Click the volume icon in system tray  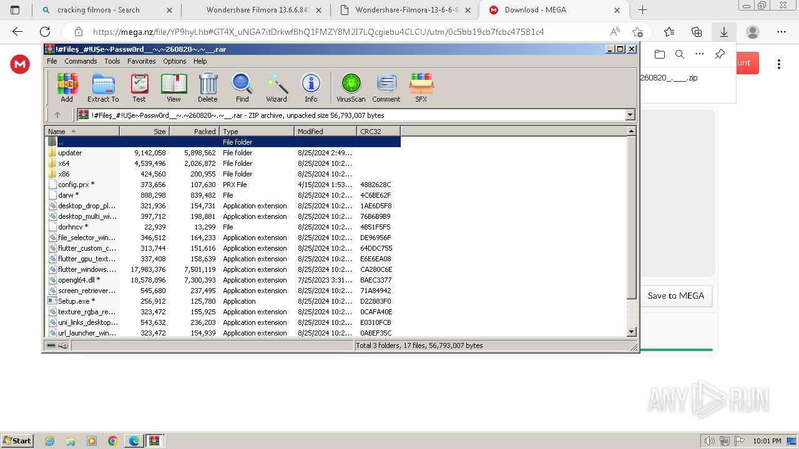coord(709,441)
